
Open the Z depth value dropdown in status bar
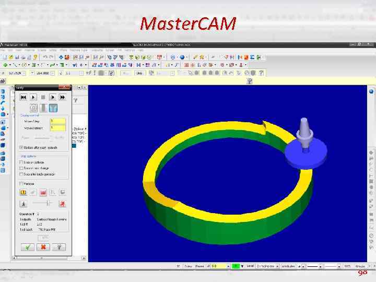pos(228,266)
